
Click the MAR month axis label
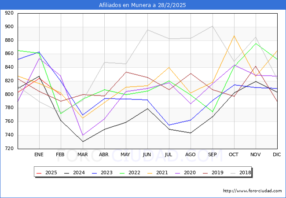pyautogui.click(x=82, y=154)
